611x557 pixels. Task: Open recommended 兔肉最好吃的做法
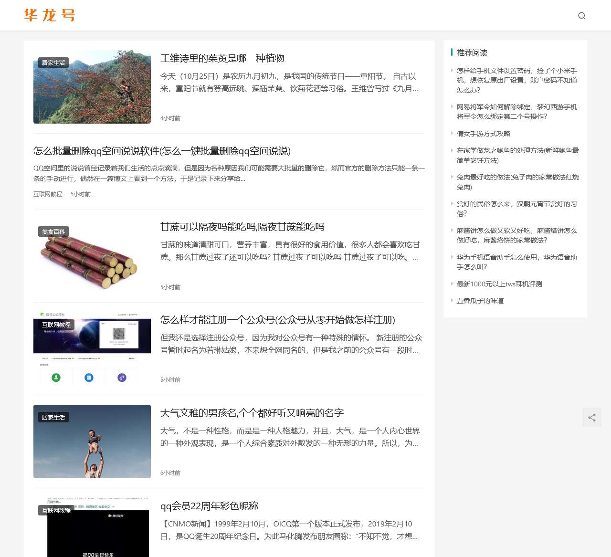[x=517, y=182]
